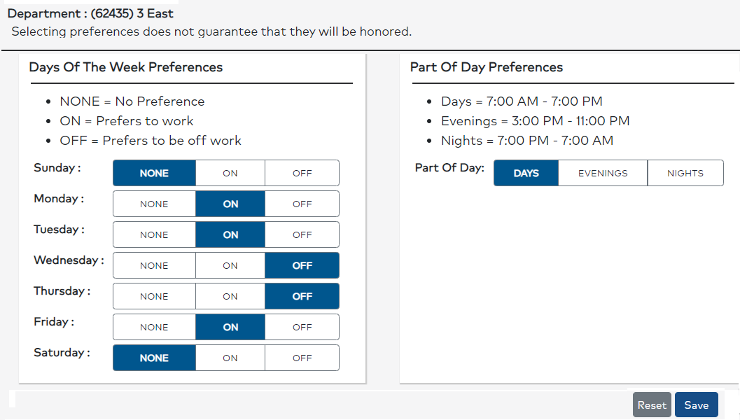The image size is (740, 420).
Task: Set Sunday preference to ON
Action: 230,173
